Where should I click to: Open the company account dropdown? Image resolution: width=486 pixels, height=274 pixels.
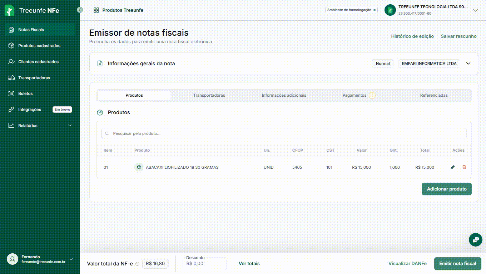[475, 10]
